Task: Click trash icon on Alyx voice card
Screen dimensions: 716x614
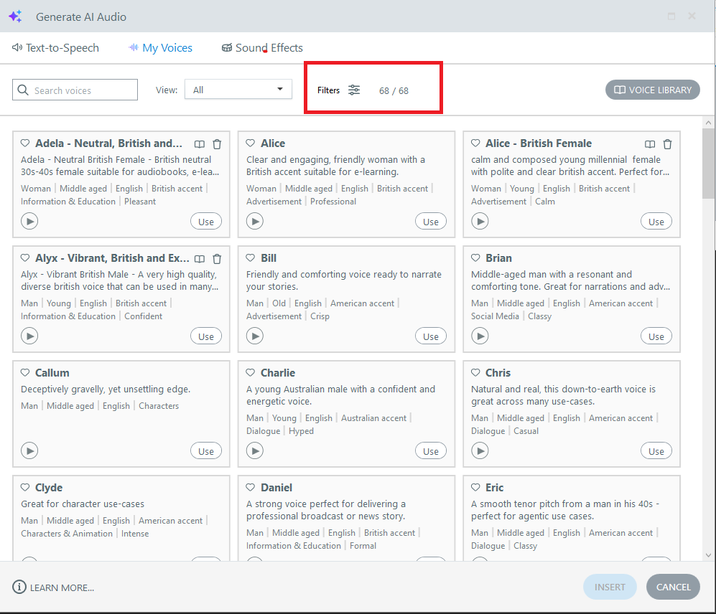Action: click(x=217, y=258)
